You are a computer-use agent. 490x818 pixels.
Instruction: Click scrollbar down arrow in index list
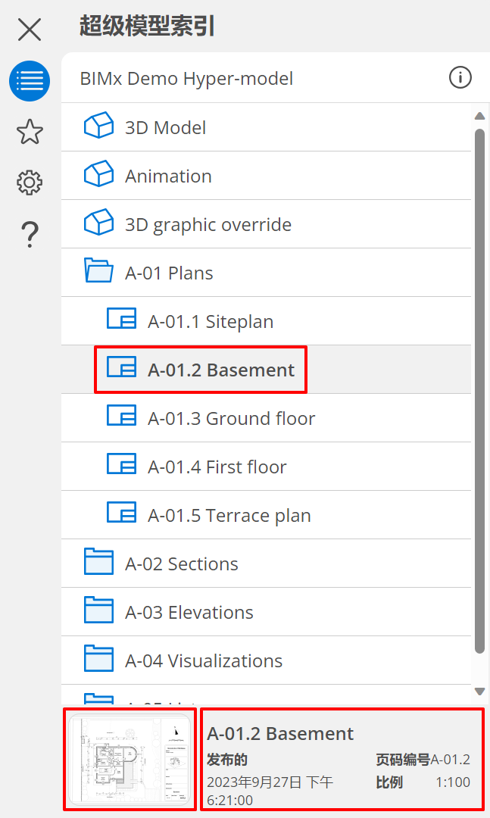click(x=479, y=691)
